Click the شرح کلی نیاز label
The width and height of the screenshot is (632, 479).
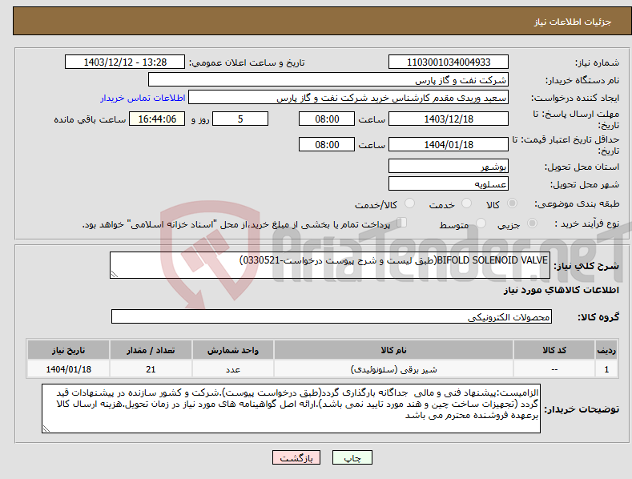[586, 266]
